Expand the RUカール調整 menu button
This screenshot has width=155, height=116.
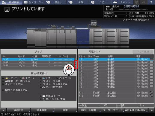coord(89,110)
